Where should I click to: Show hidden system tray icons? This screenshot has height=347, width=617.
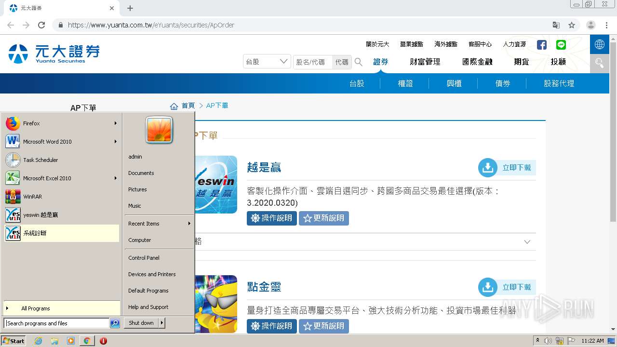537,341
